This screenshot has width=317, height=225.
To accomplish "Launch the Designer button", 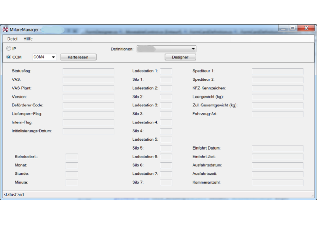I will pyautogui.click(x=180, y=57).
